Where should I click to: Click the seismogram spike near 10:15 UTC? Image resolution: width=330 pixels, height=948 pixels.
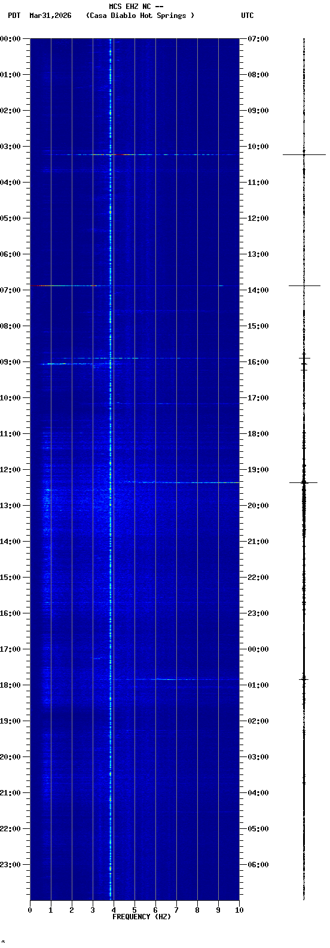[304, 154]
